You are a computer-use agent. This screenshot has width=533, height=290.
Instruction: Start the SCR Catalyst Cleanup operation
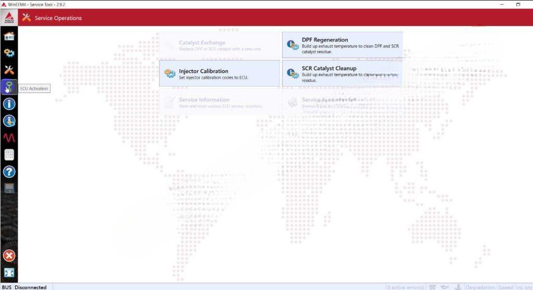342,73
